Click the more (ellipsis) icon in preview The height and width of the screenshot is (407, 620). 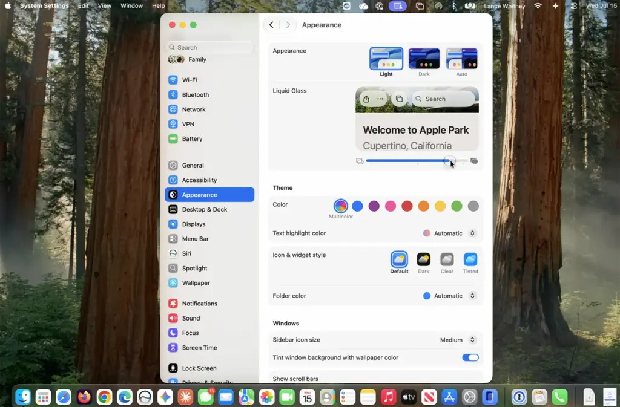click(380, 99)
